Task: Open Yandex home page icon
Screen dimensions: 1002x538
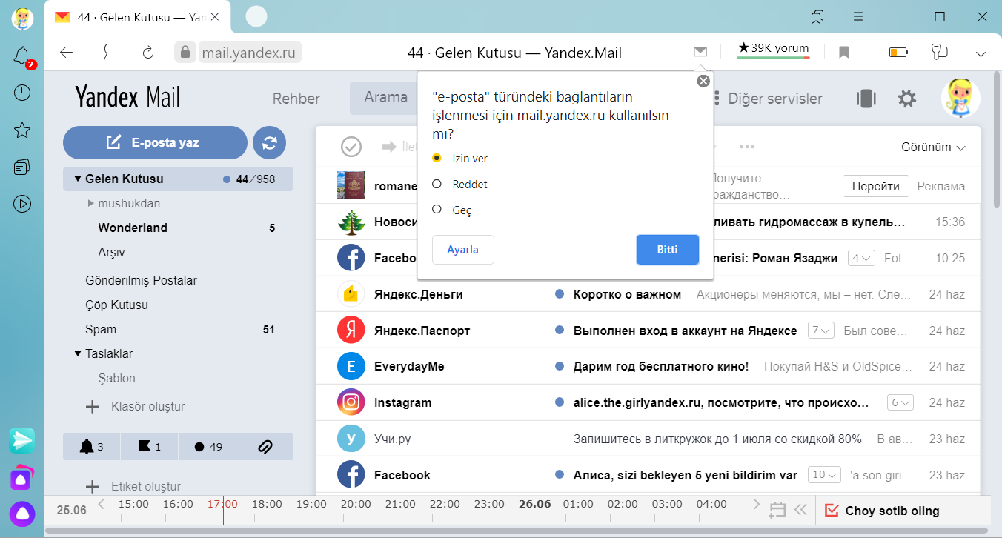Action: tap(107, 52)
